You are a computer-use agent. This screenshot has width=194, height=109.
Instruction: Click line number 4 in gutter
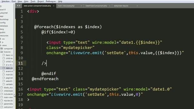click(22, 27)
